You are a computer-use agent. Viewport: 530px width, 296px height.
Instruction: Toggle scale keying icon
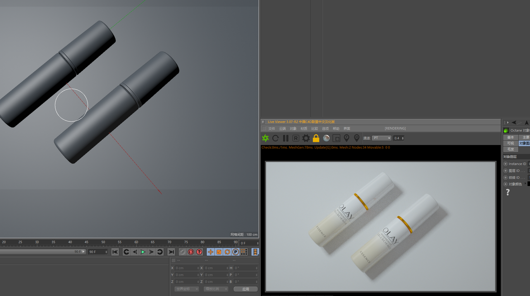pyautogui.click(x=219, y=252)
